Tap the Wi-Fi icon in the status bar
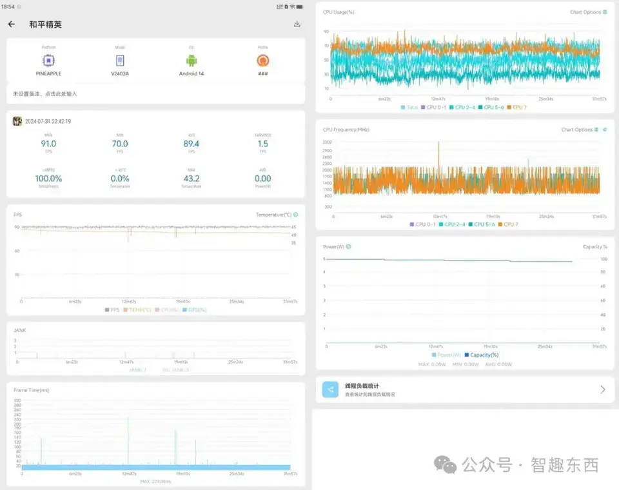619x490 pixels. coord(293,6)
